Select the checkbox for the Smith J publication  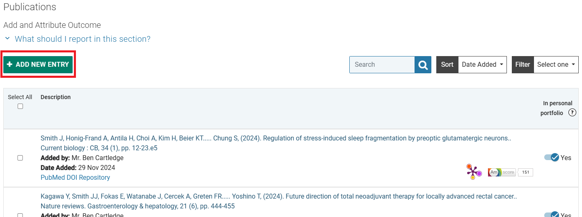pos(20,158)
